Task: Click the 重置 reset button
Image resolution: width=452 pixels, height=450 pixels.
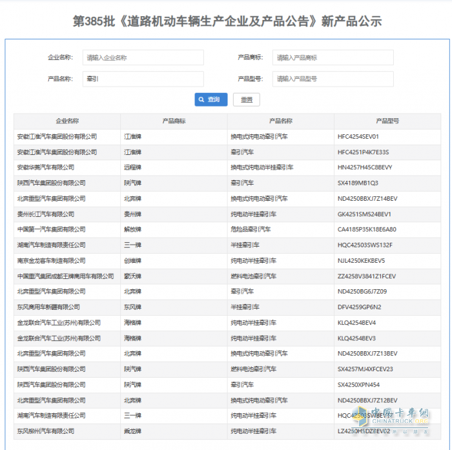Action: click(x=247, y=99)
